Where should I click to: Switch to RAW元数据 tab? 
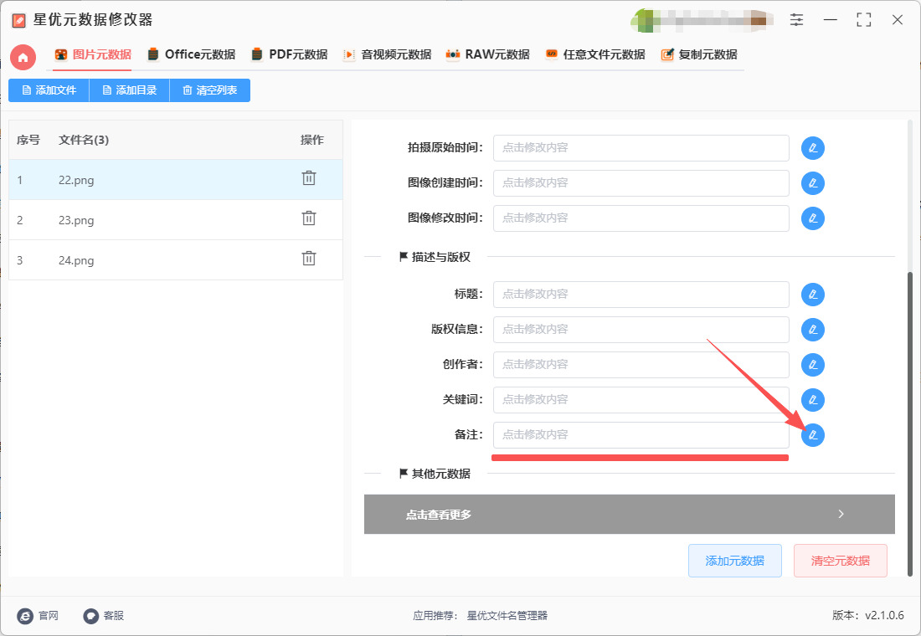pos(487,54)
